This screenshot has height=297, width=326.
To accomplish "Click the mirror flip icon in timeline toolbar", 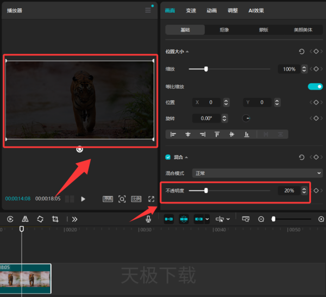I will pos(25,219).
